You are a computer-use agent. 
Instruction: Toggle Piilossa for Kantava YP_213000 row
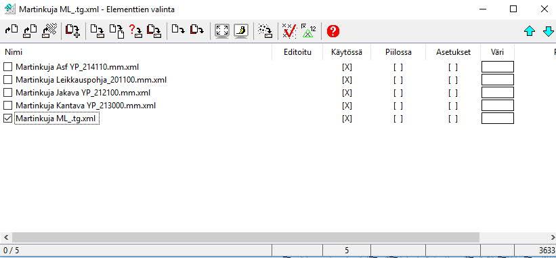[398, 106]
